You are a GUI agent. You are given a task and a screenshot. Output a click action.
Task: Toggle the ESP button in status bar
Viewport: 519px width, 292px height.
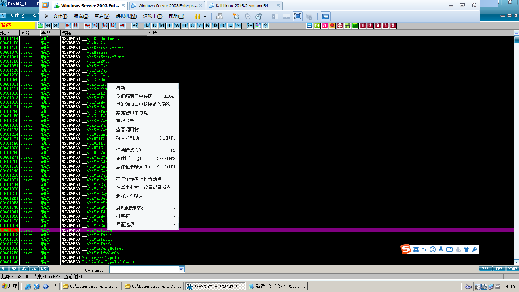point(485,269)
